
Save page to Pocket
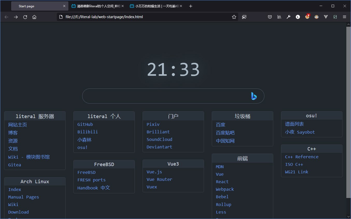tap(270, 17)
